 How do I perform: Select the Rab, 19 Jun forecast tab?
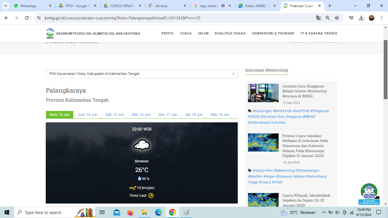click(x=220, y=115)
